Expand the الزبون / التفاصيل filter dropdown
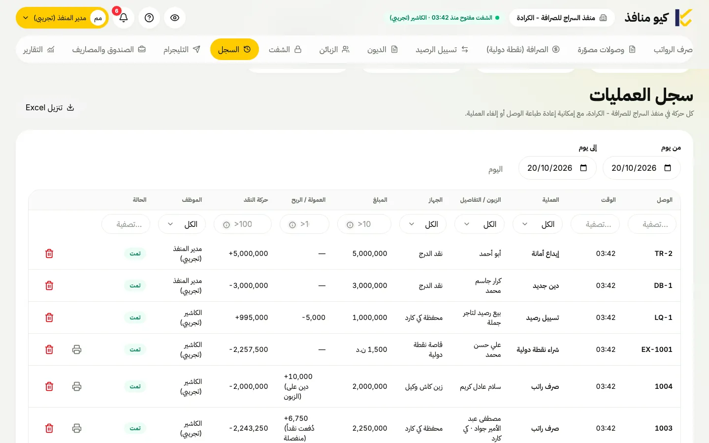The image size is (709, 443). point(480,224)
